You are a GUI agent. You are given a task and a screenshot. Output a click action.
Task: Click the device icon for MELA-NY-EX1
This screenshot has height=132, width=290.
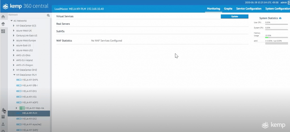coord(19,91)
